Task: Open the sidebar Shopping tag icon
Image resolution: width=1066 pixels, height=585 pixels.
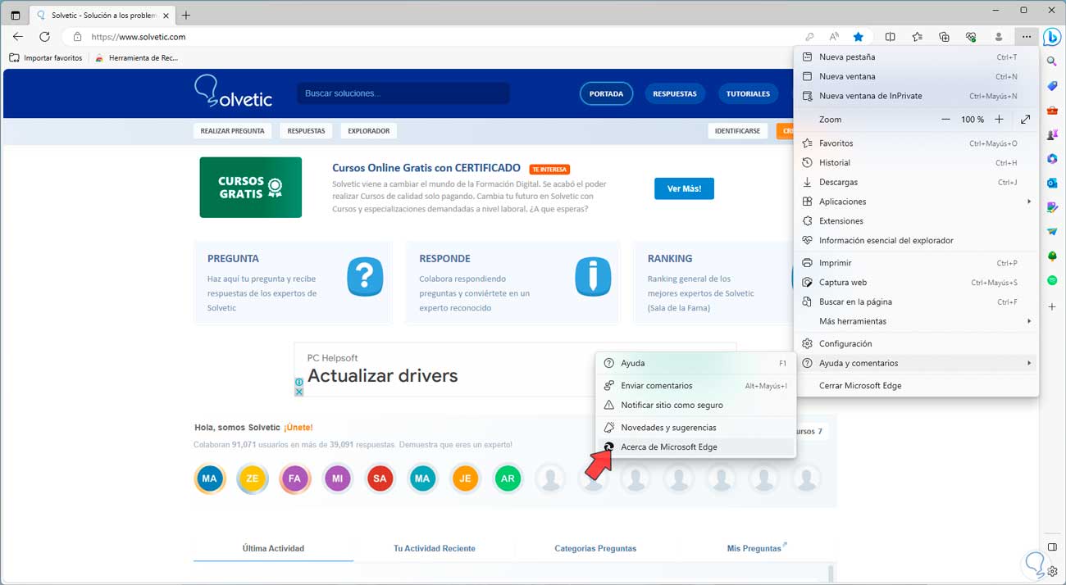Action: pyautogui.click(x=1052, y=86)
